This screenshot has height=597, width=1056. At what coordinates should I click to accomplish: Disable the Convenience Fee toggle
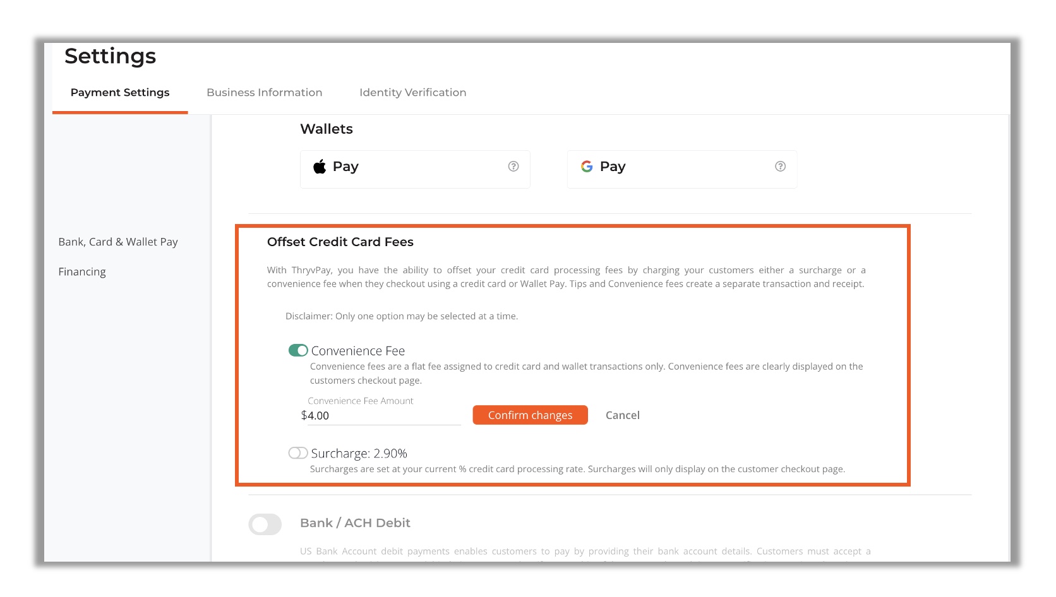pos(296,350)
